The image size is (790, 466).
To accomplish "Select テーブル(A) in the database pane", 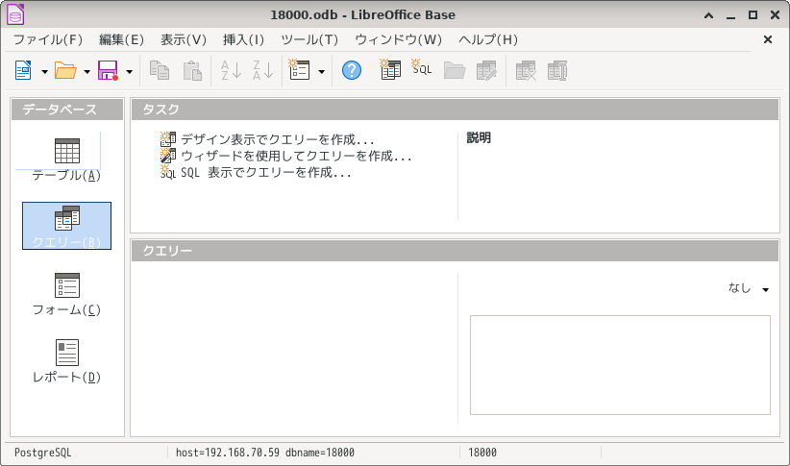I will [66, 159].
